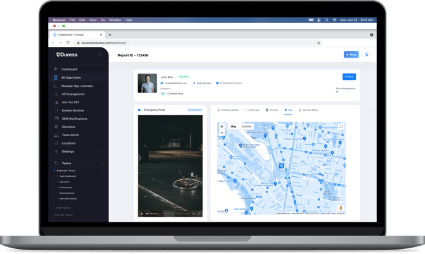Click the video progress bar
The height and width of the screenshot is (254, 425).
tap(168, 213)
